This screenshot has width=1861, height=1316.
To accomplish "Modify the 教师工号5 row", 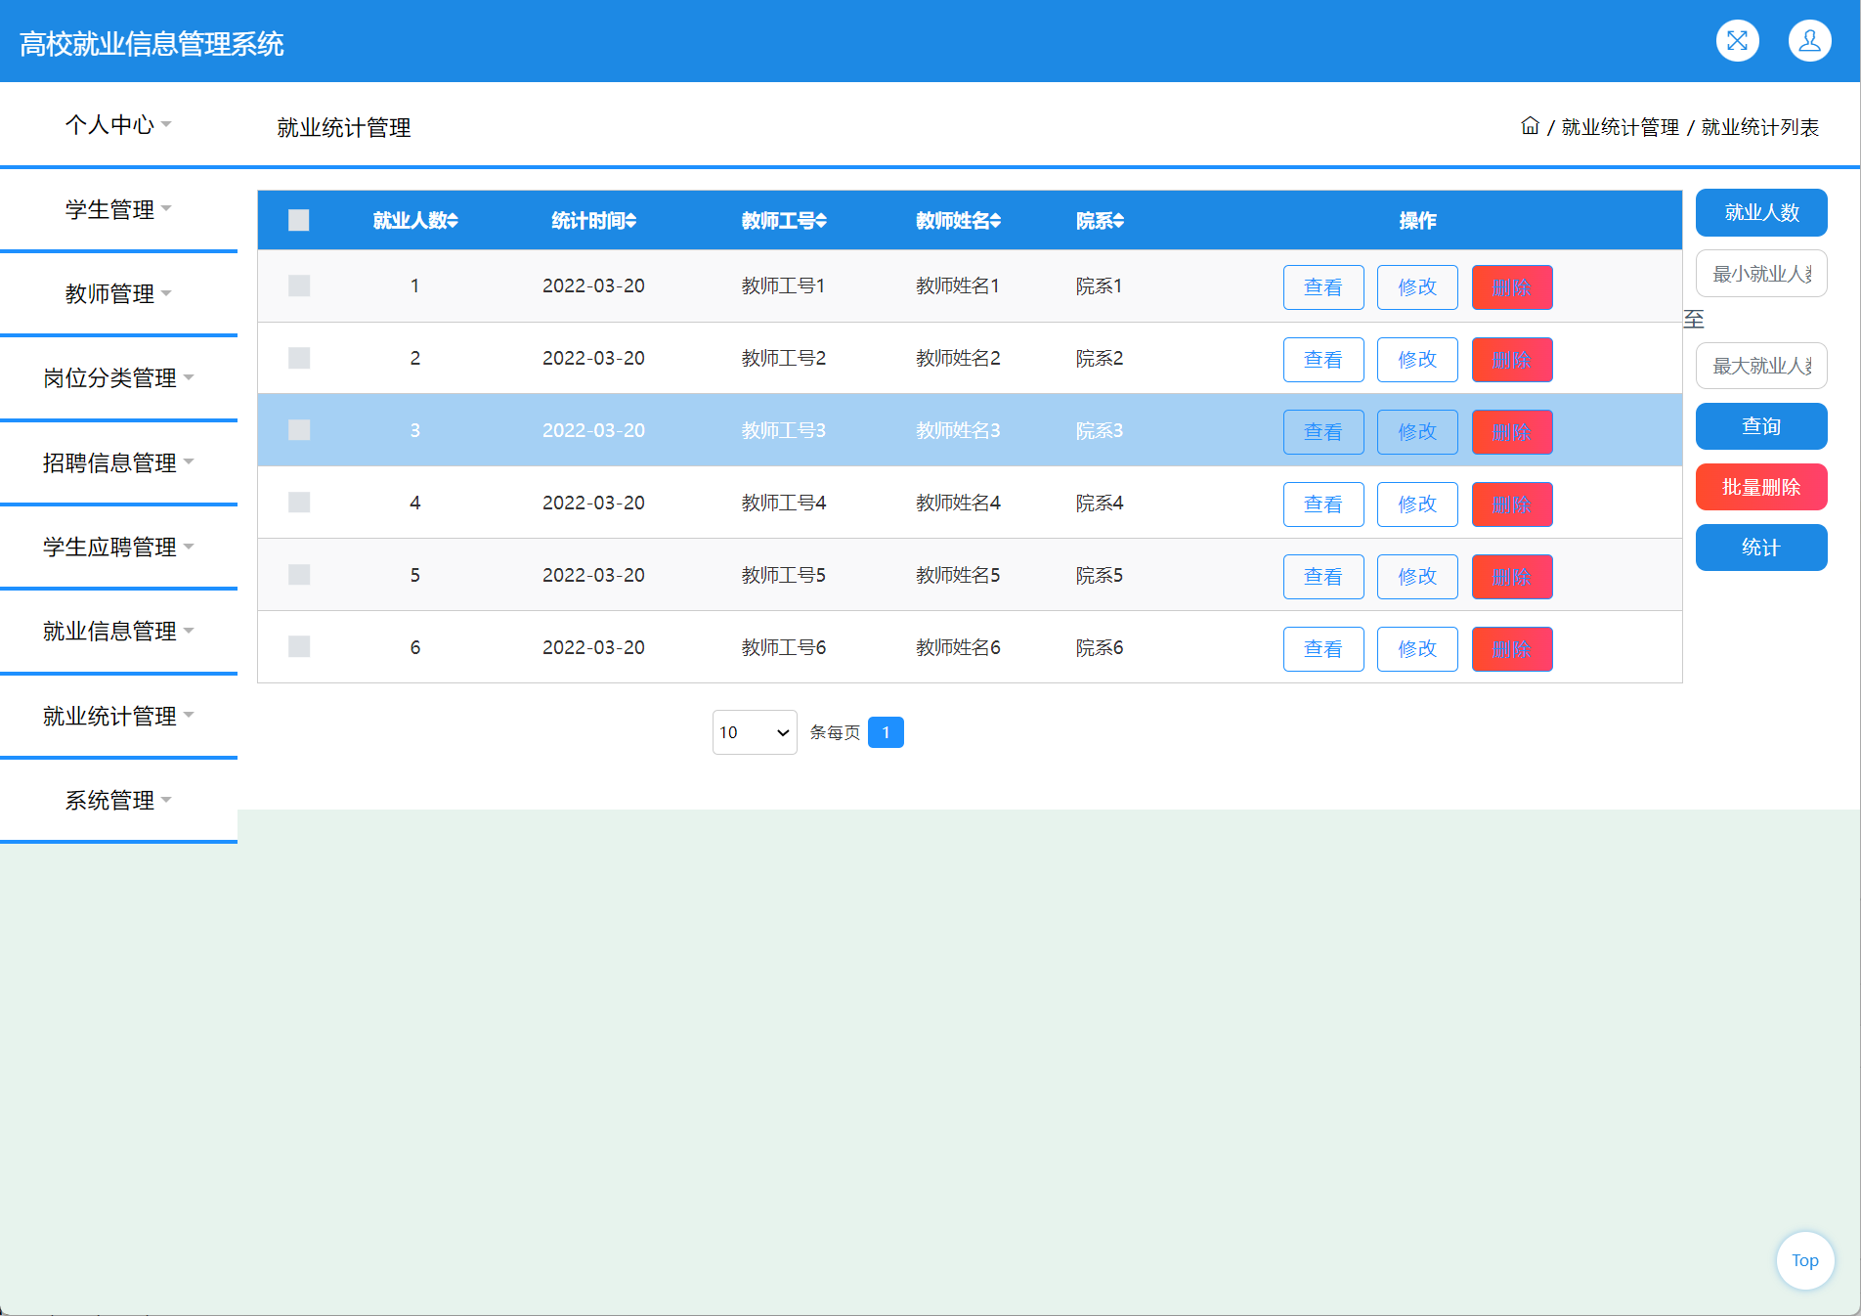I will pos(1417,577).
